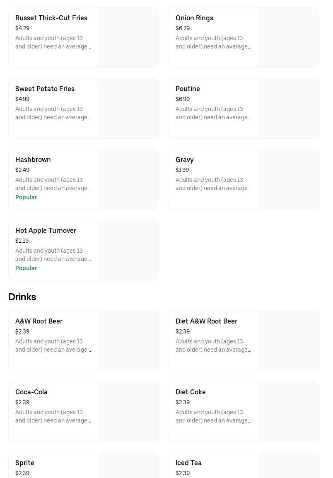Click the Gravy $1.99 price
This screenshot has width=333, height=478.
point(182,170)
